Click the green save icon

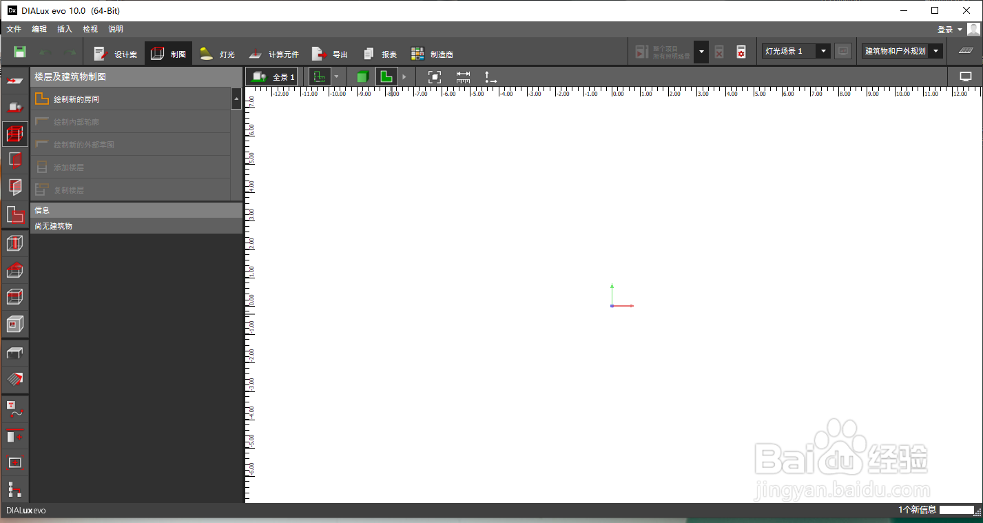point(20,52)
